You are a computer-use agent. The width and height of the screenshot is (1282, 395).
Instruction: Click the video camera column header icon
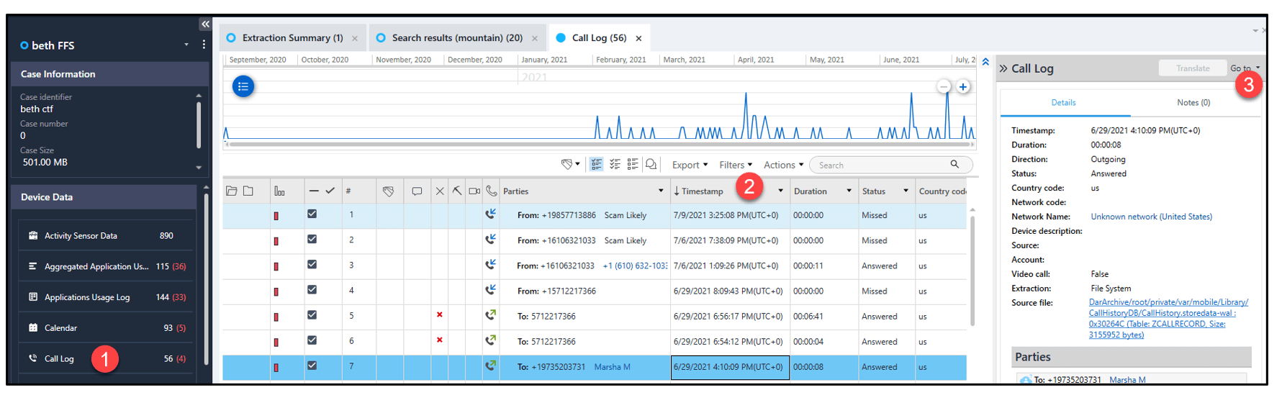(474, 191)
